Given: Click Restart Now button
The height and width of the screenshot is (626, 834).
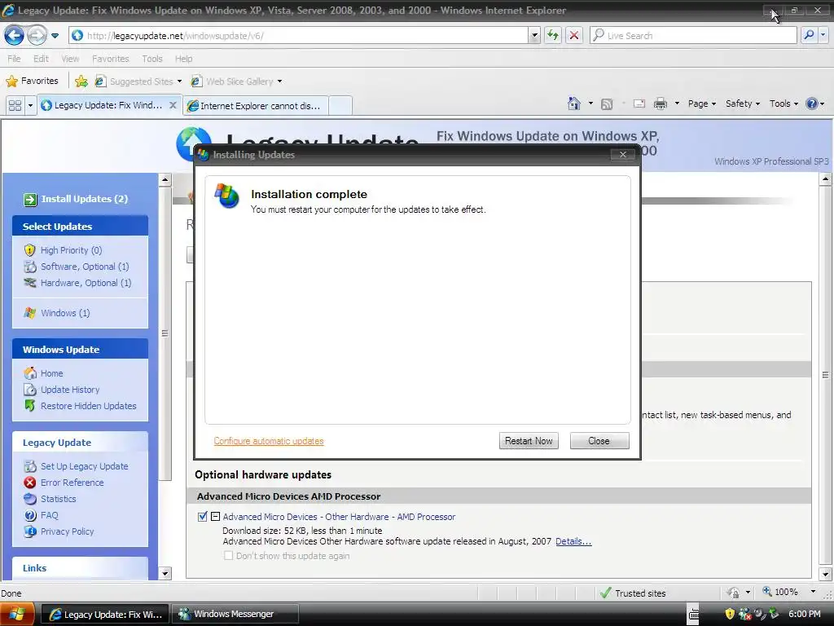Looking at the screenshot, I should [x=529, y=441].
